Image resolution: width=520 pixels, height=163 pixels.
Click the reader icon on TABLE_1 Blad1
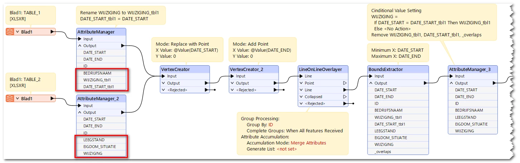(10, 32)
